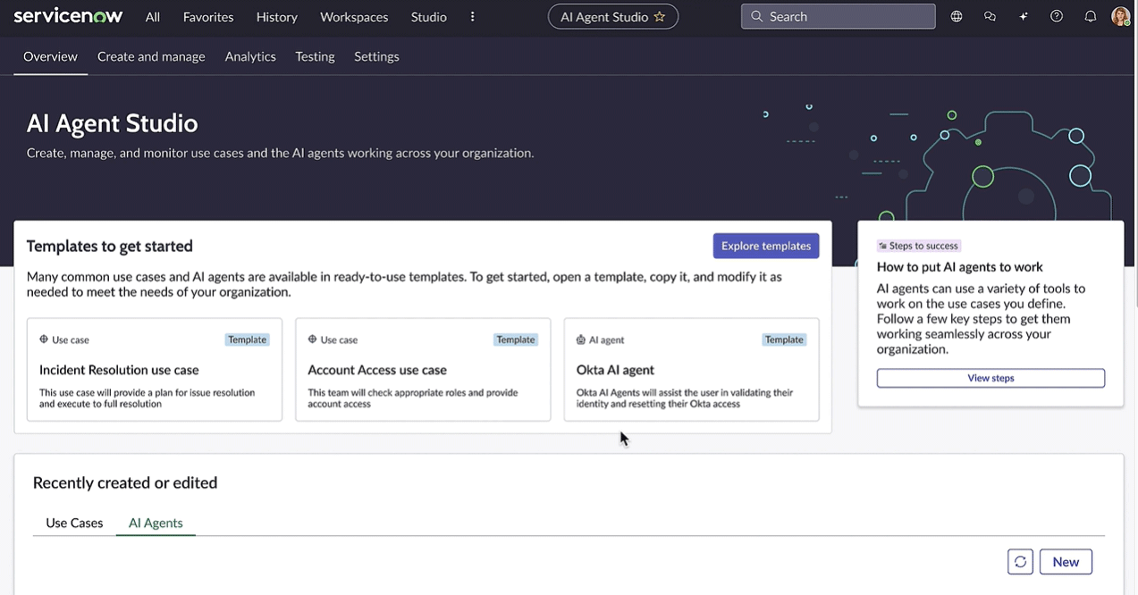1138x595 pixels.
Task: Click the Account Access card description text
Action: (412, 398)
